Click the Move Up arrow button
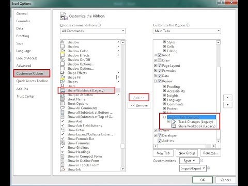This screenshot has width=248, height=186. pos(228,98)
